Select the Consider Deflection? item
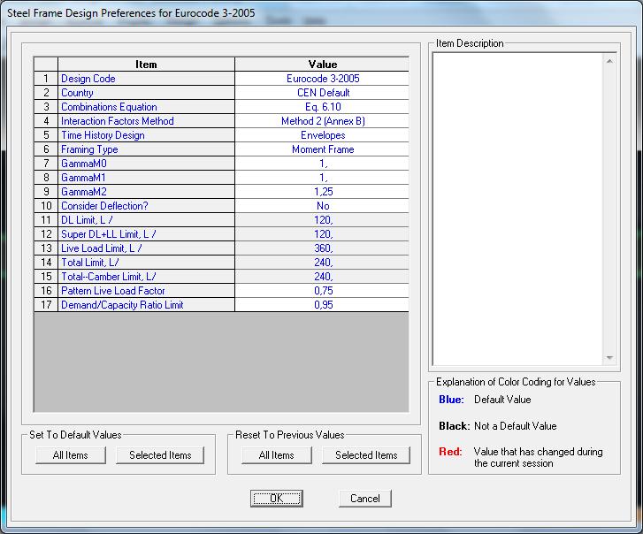 pos(146,206)
